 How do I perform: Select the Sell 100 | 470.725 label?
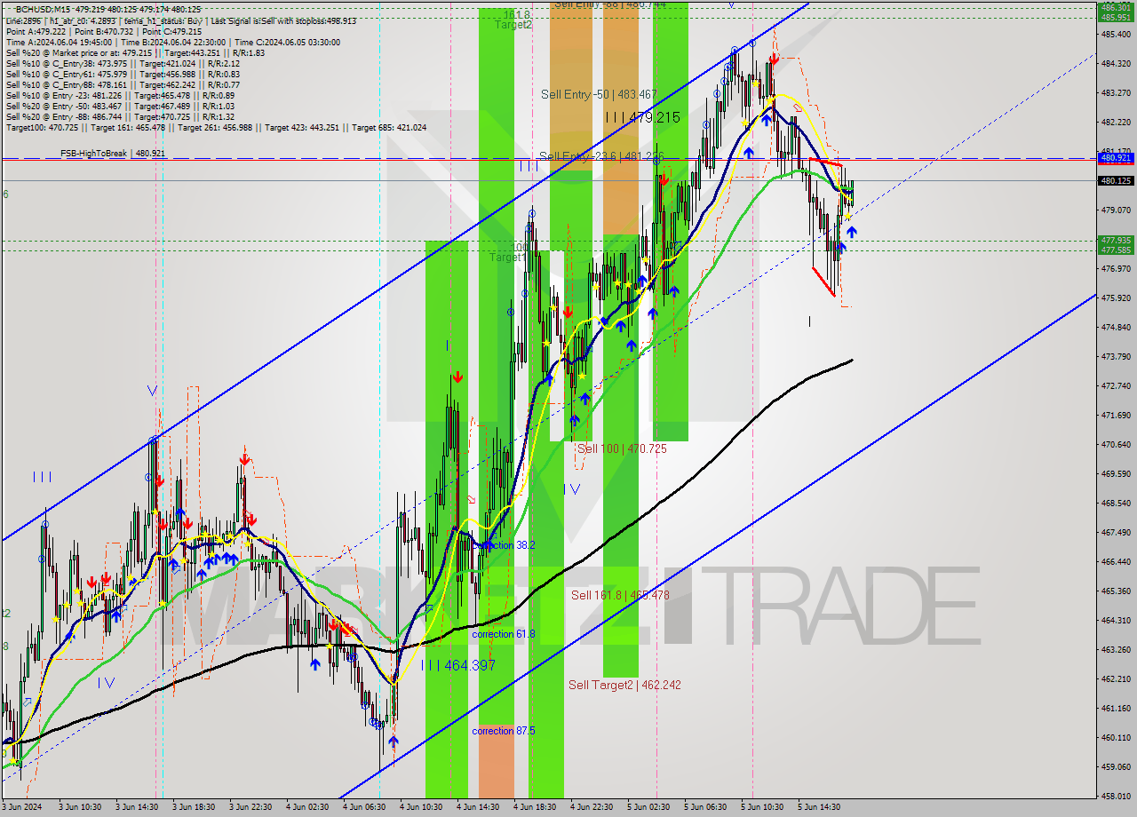(622, 449)
